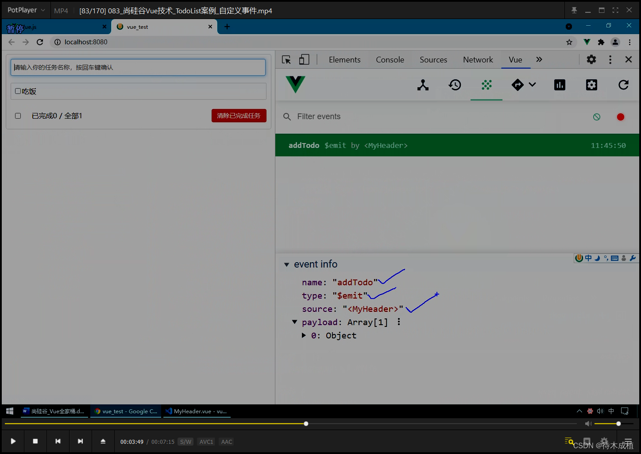The image size is (641, 454).
Task: Open DevTools settings gear
Action: click(591, 59)
